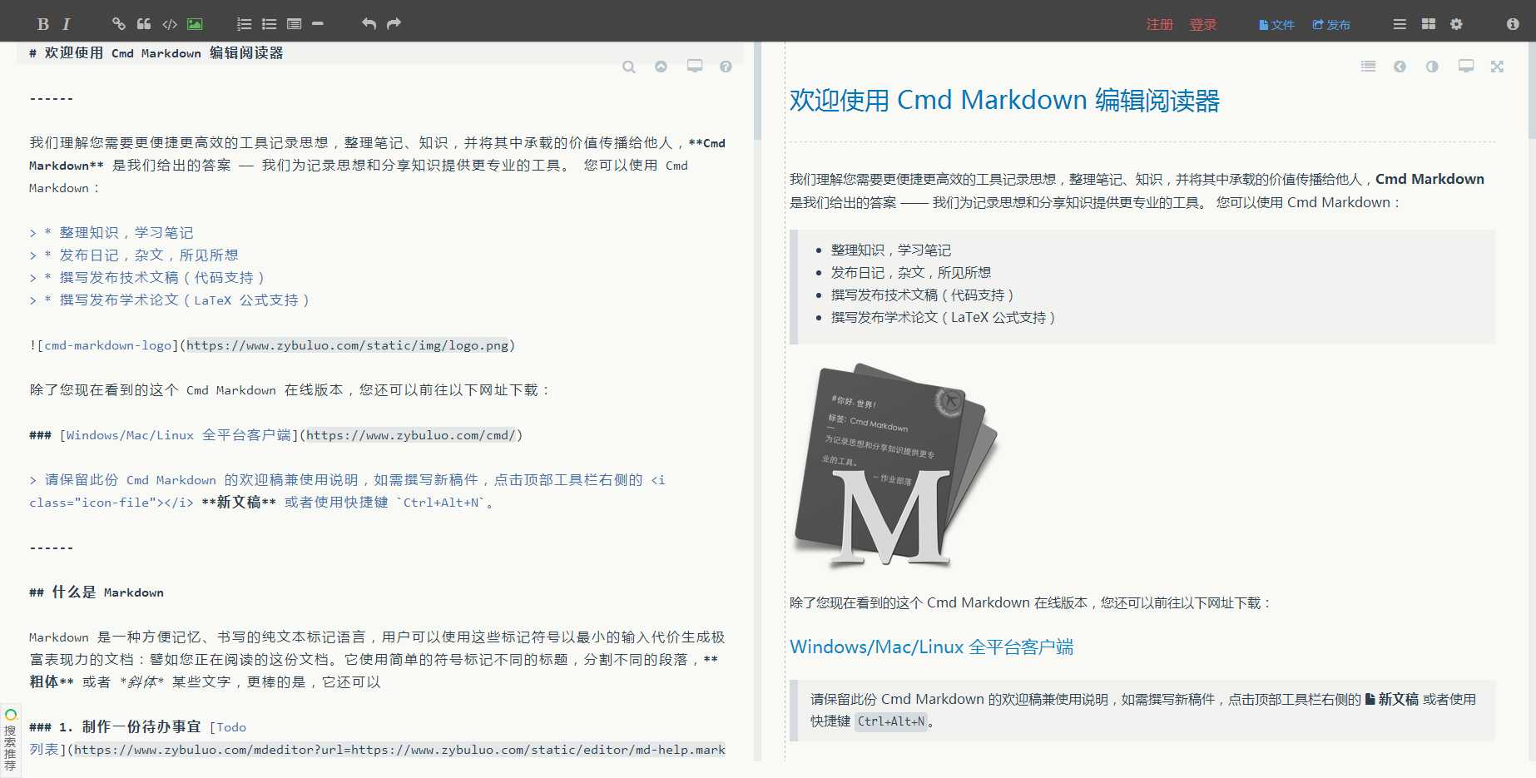Viewport: 1536px width, 778px height.
Task: Open settings with the gear icon
Action: click(1456, 24)
